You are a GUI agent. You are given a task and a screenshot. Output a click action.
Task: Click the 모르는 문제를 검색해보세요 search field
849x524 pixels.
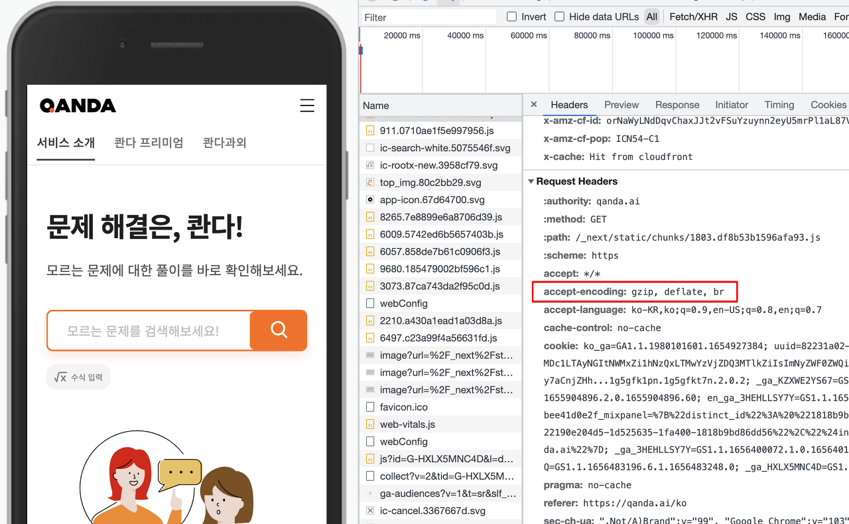(149, 330)
